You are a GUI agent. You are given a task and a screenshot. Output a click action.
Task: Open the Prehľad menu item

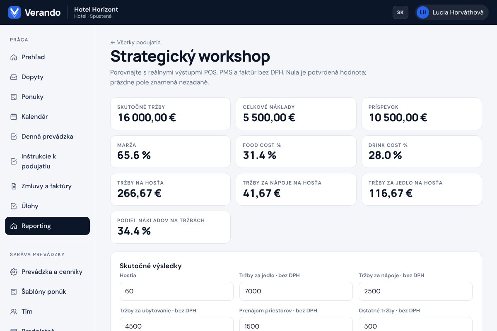pyautogui.click(x=47, y=57)
